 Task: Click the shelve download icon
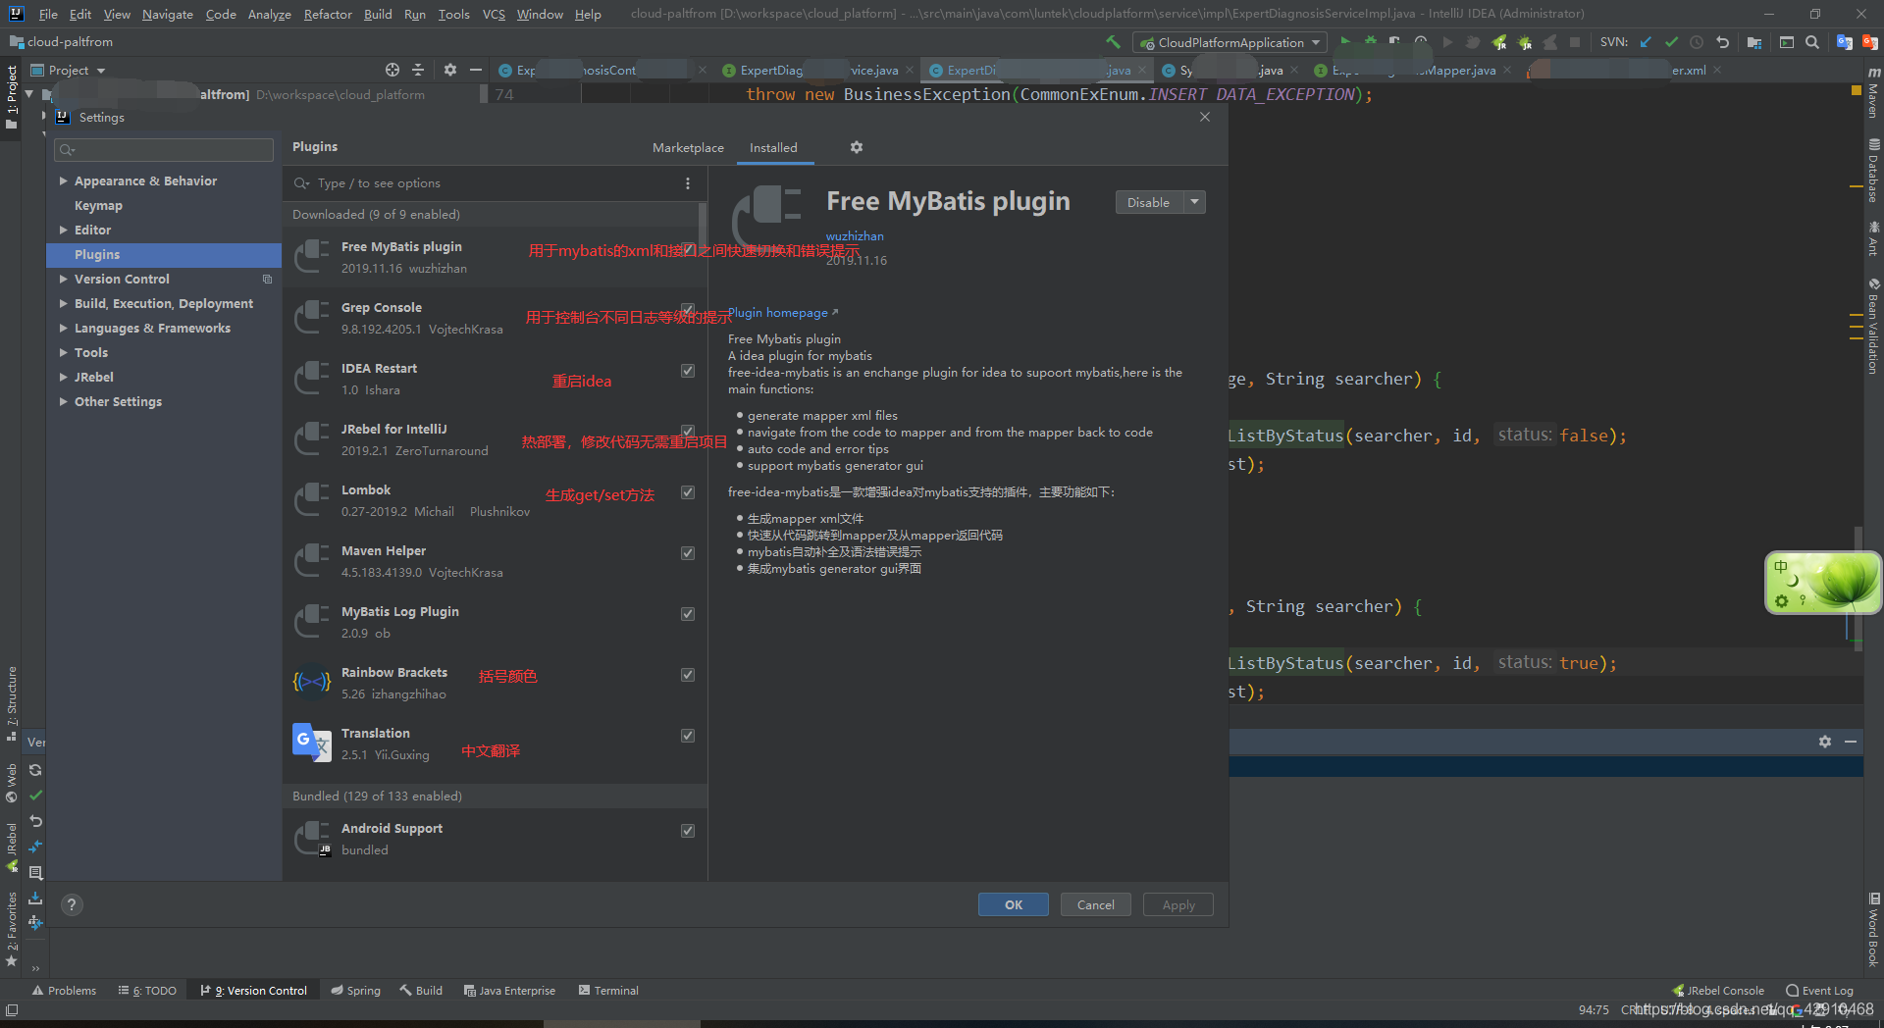(x=35, y=898)
